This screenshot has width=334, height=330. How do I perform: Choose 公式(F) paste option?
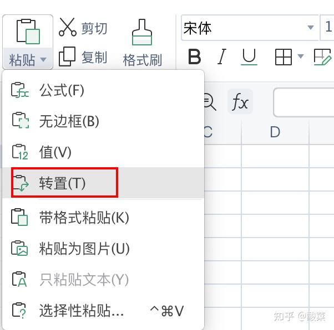pyautogui.click(x=62, y=90)
